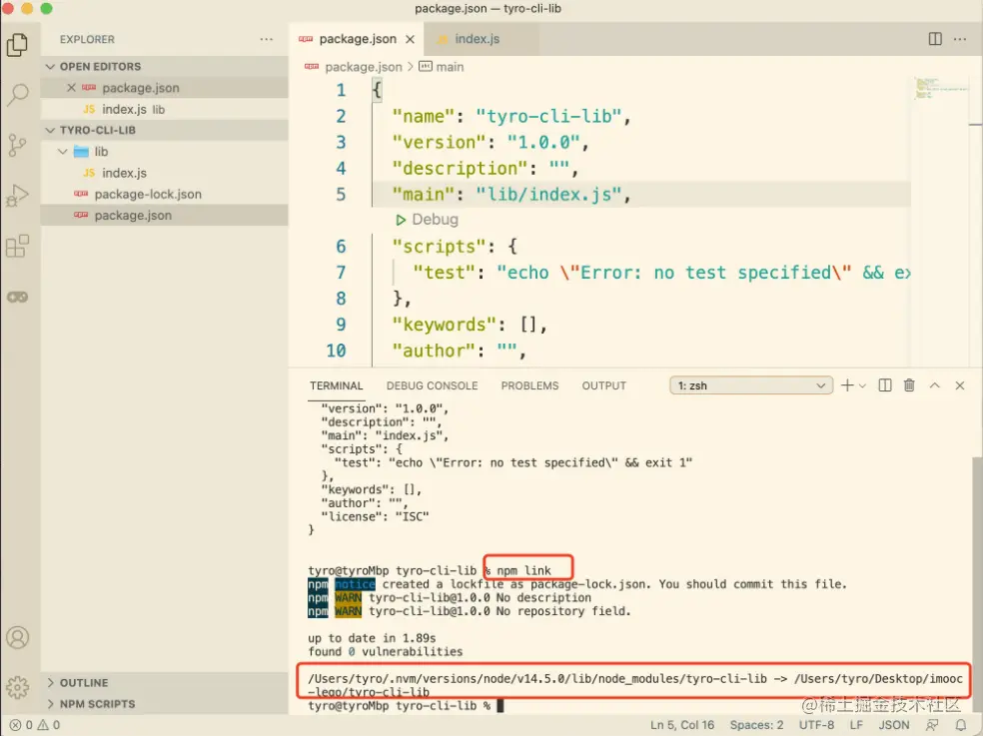Open Explorer more actions ellipsis

[x=267, y=39]
